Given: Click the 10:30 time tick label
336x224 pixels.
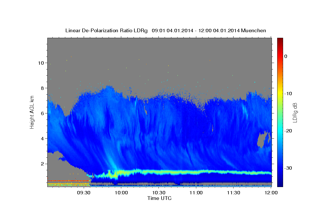Looking at the screenshot, I should click(x=158, y=193).
